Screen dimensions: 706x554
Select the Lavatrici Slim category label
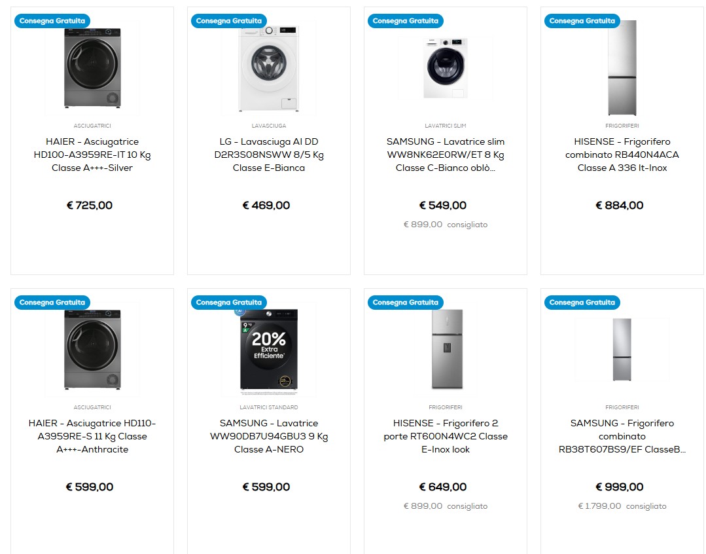coord(446,126)
